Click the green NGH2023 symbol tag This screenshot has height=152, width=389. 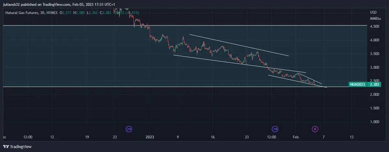358,84
